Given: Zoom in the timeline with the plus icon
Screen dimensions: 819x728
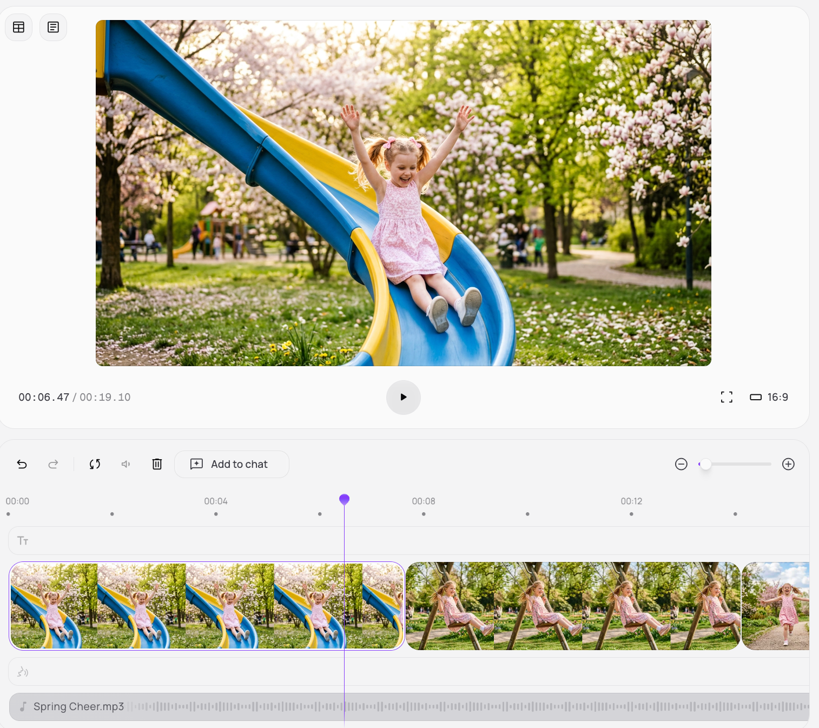Looking at the screenshot, I should (788, 464).
